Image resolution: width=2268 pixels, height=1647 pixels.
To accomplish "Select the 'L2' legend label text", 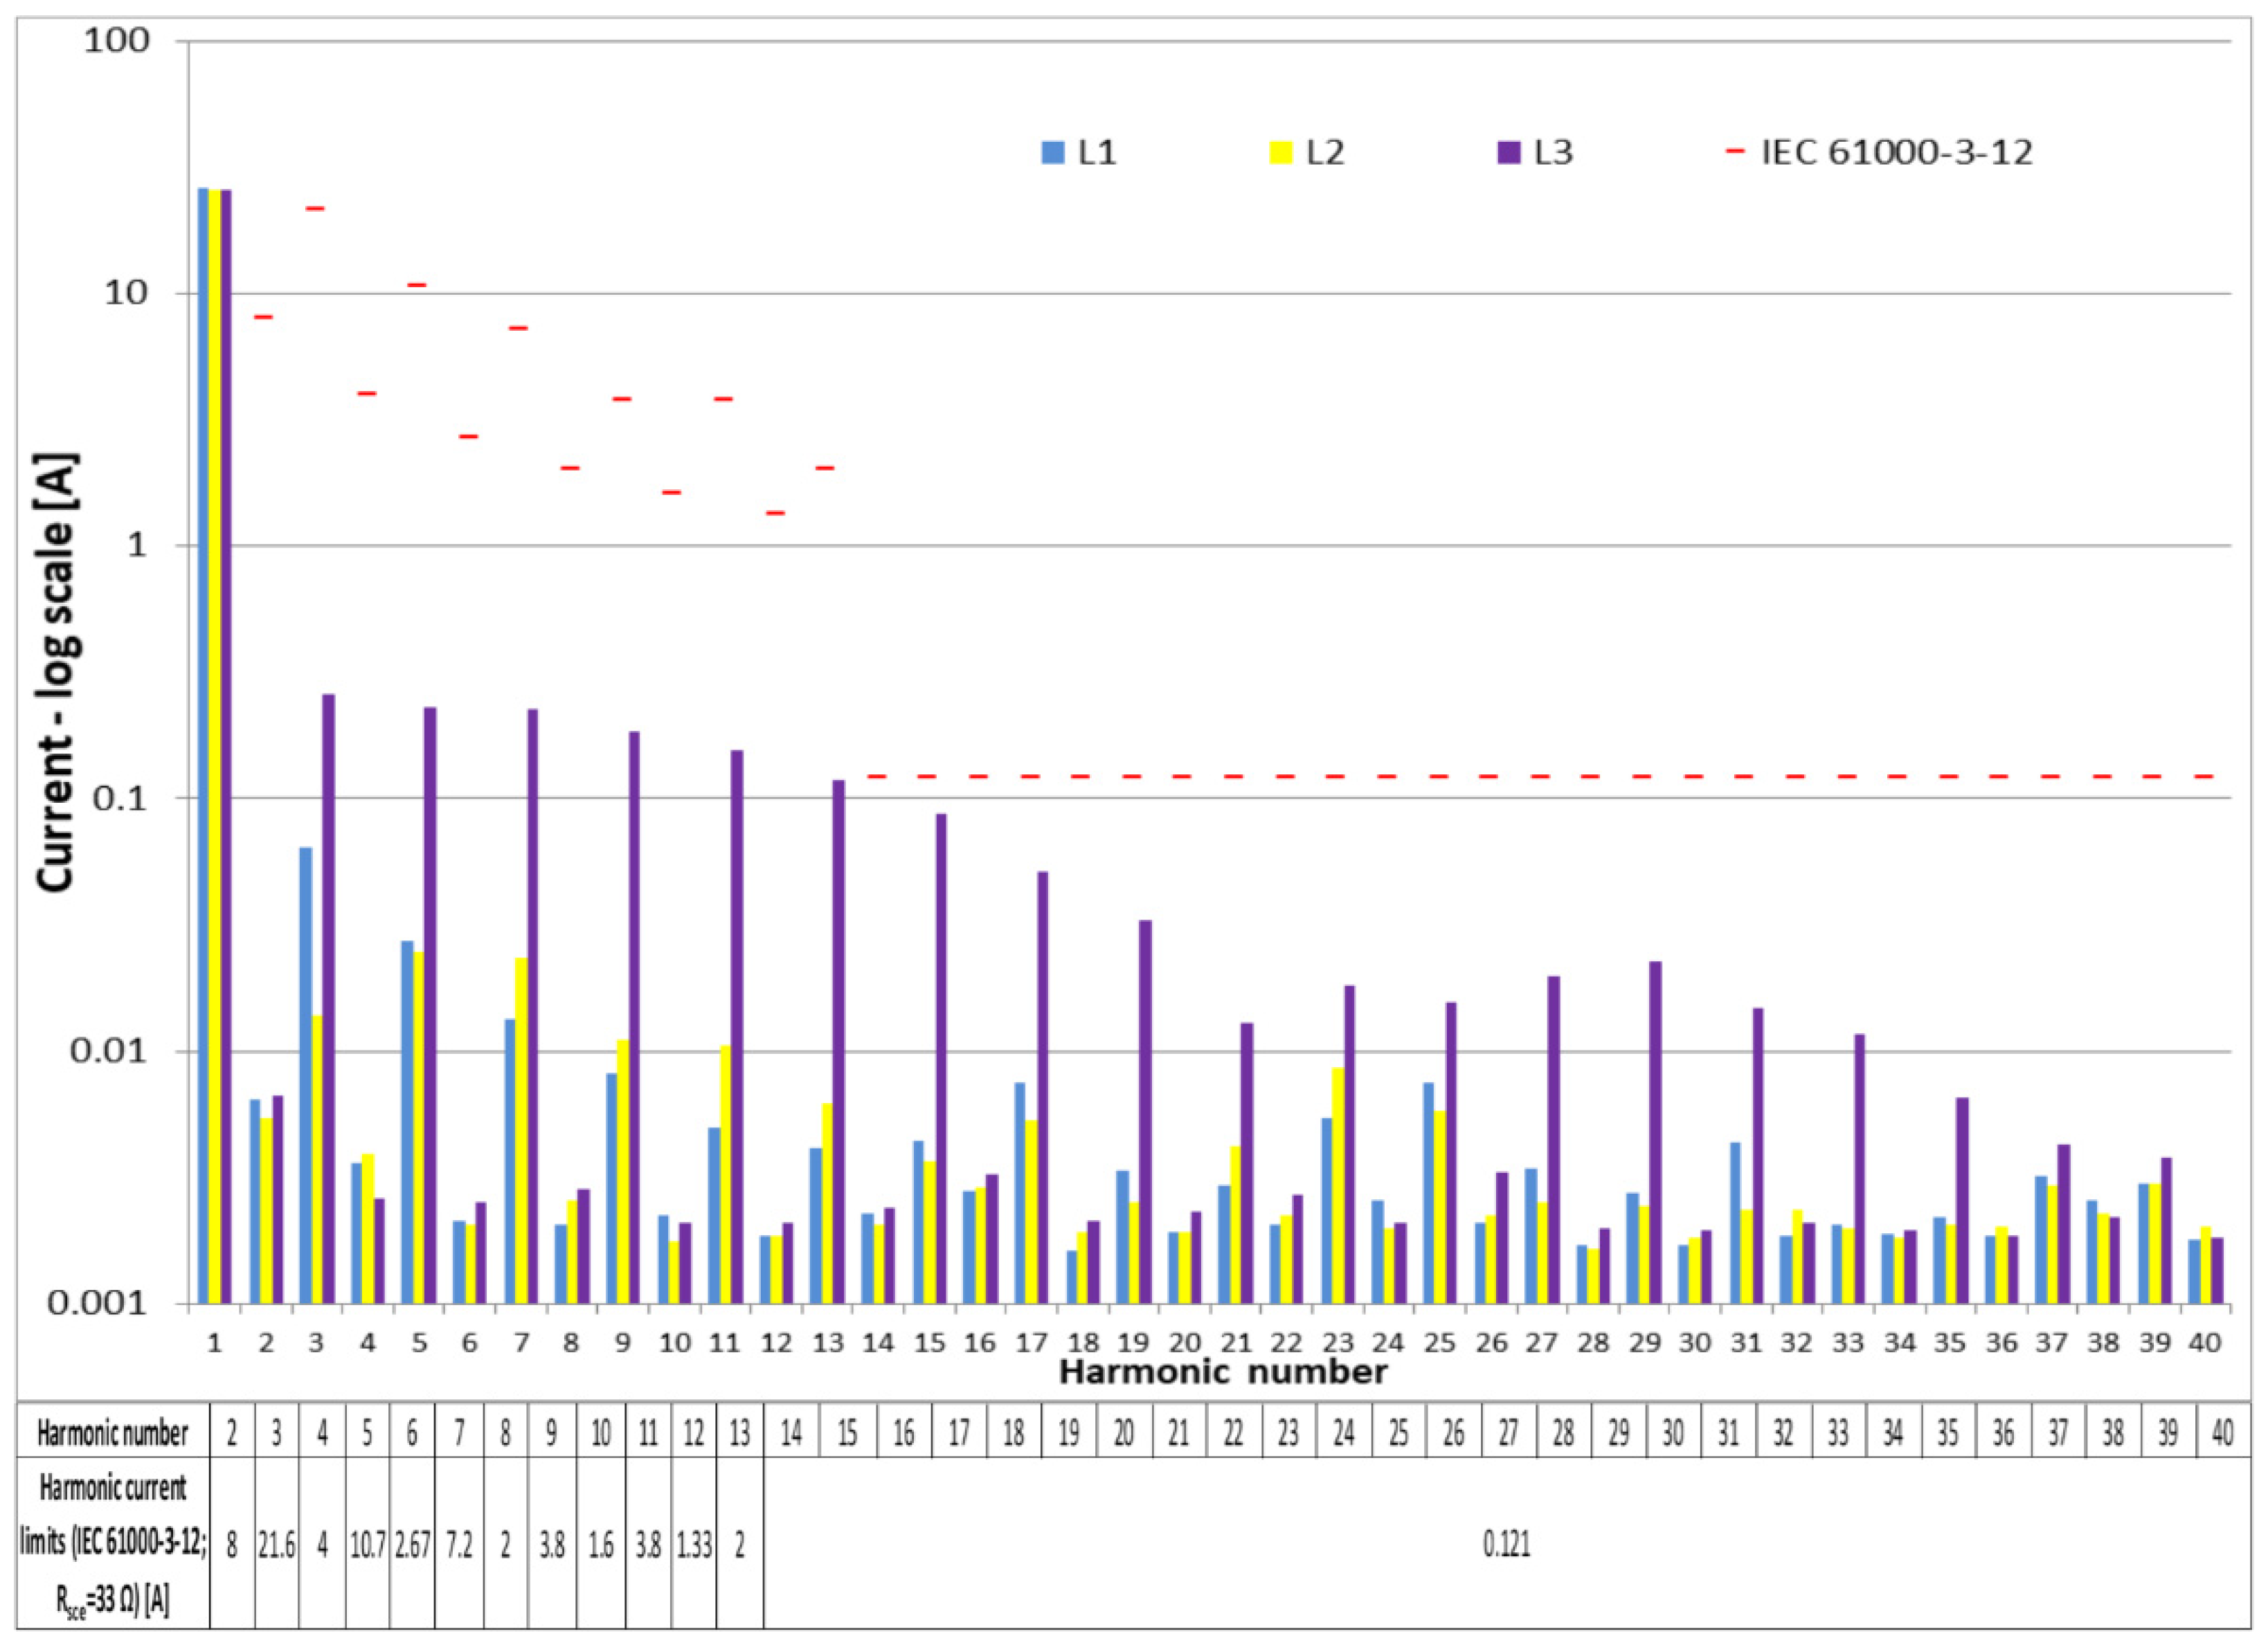I will (1326, 152).
